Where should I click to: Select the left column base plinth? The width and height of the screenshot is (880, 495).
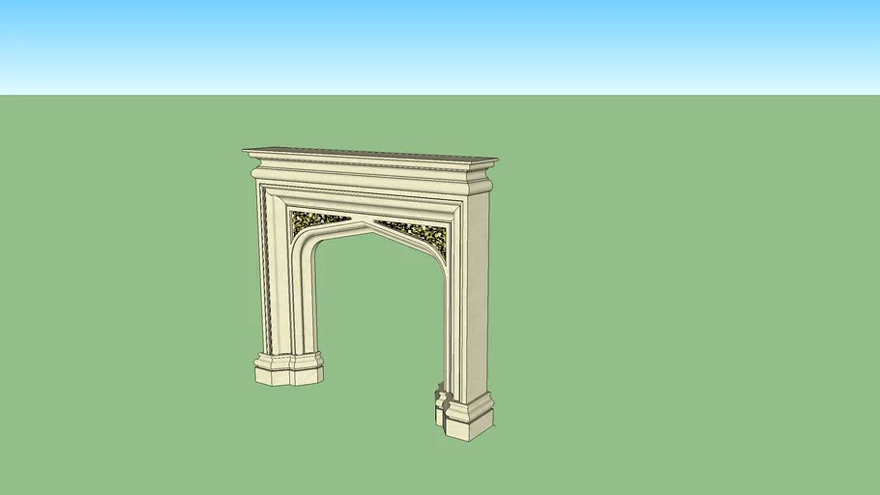(288, 369)
